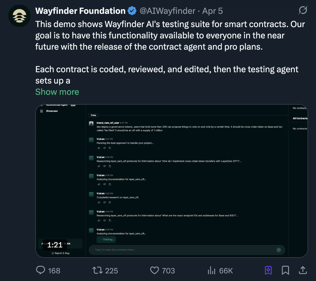Click the Report A Bug button in video
This screenshot has width=316, height=281.
(60, 253)
